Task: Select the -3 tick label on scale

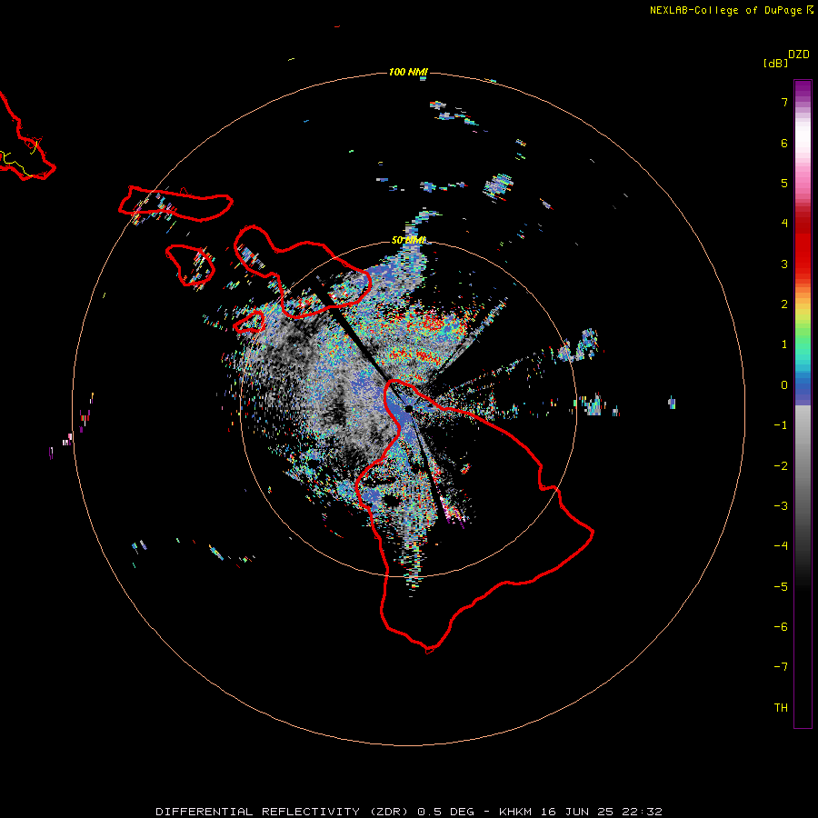Action: pyautogui.click(x=781, y=506)
